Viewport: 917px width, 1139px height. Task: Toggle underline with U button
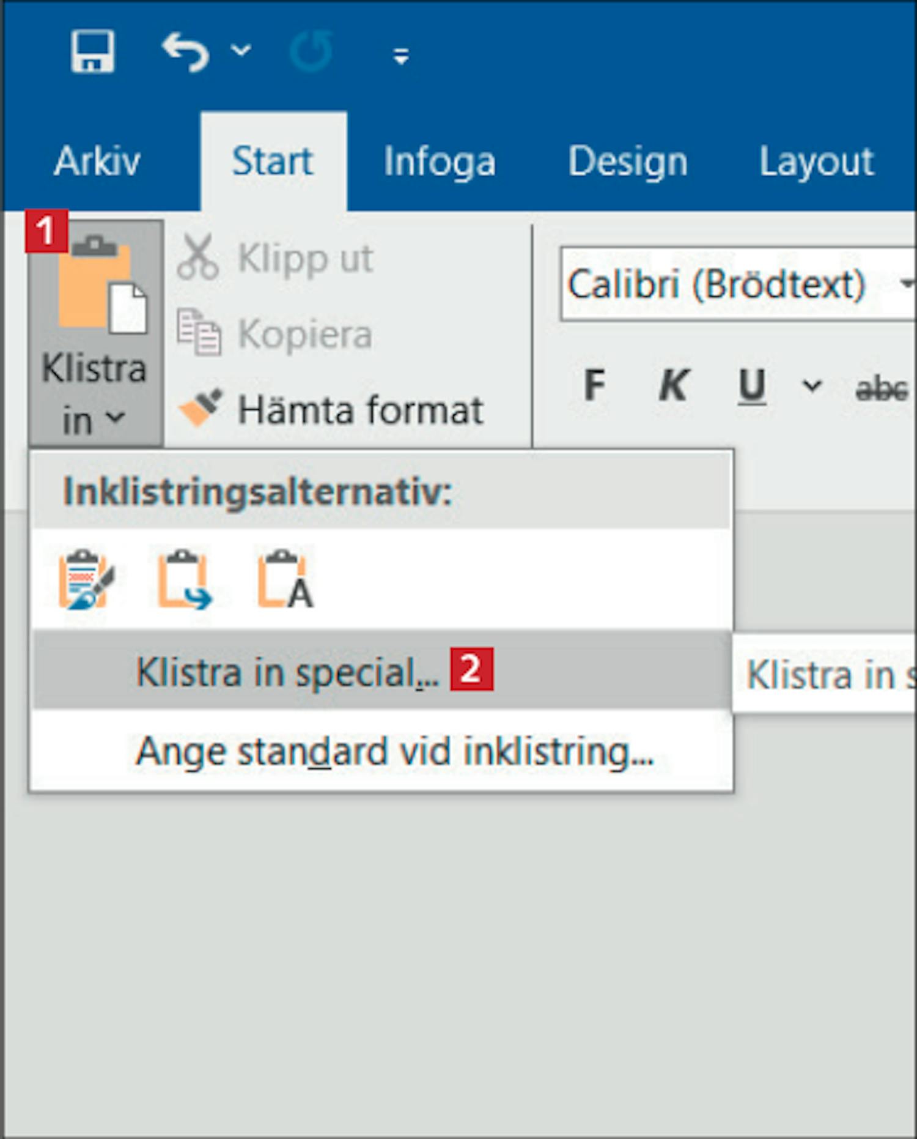(751, 385)
